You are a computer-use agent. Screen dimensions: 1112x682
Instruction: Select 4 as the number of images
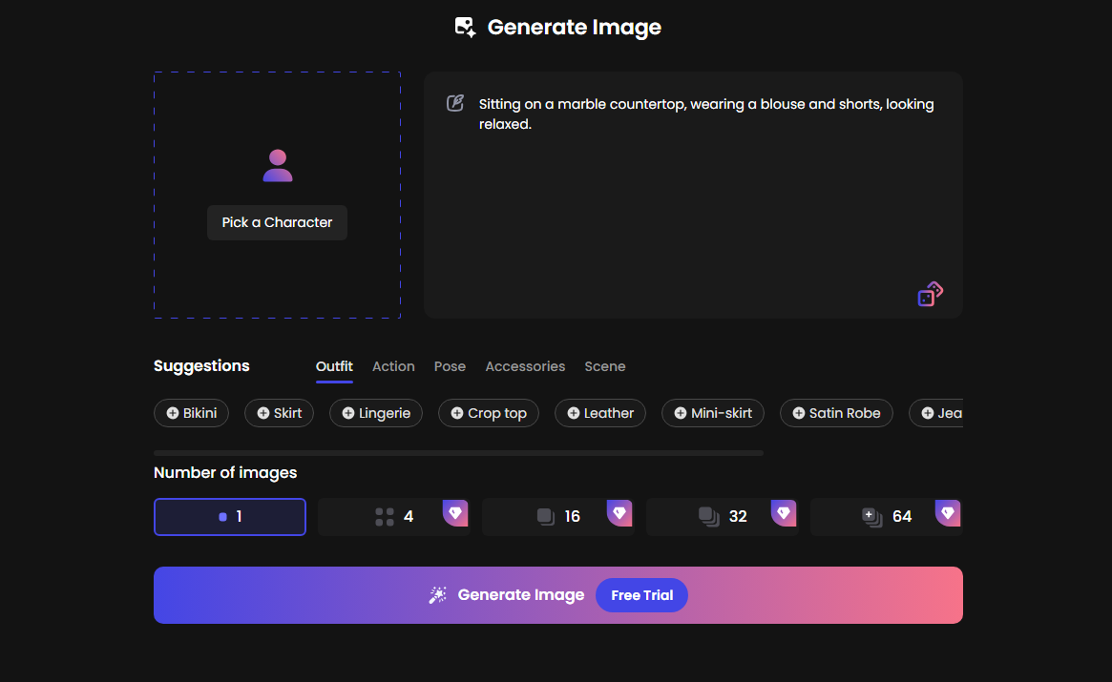(394, 516)
